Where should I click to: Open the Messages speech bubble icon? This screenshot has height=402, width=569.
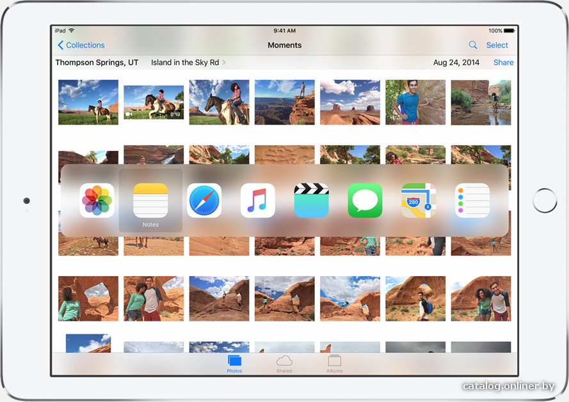point(365,201)
